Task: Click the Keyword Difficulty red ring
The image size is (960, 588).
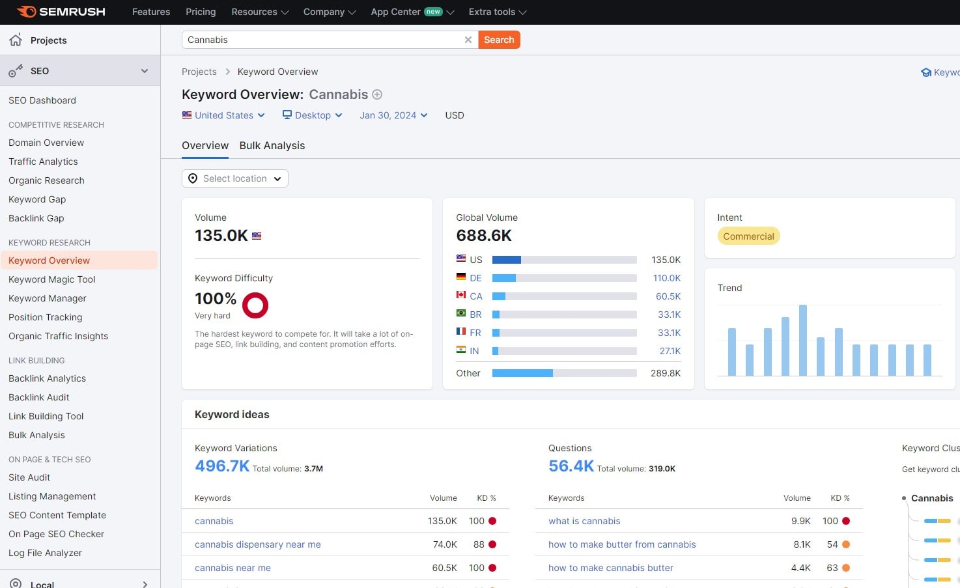Action: tap(255, 305)
